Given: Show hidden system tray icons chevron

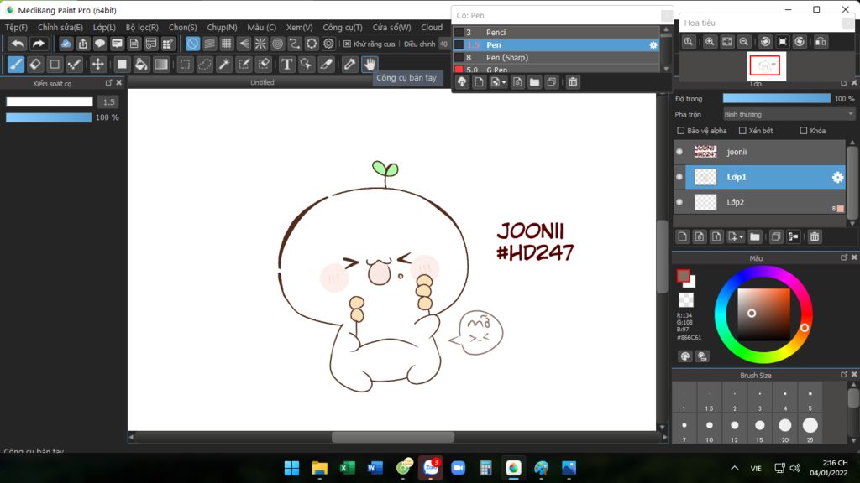Looking at the screenshot, I should click(734, 468).
